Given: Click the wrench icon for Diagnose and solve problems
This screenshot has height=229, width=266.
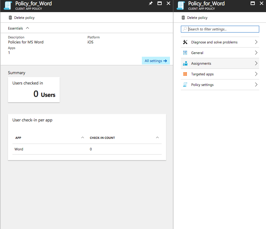Looking at the screenshot, I should pyautogui.click(x=185, y=42).
